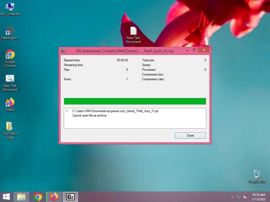Open the Windows Start button
The width and height of the screenshot is (270, 202).
(x=6, y=197)
